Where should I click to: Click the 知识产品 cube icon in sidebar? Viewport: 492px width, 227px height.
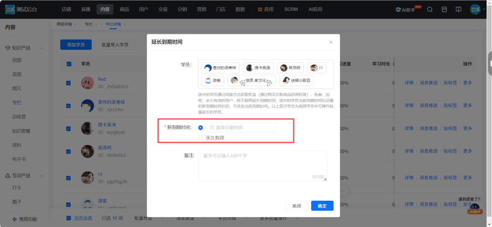coord(8,48)
